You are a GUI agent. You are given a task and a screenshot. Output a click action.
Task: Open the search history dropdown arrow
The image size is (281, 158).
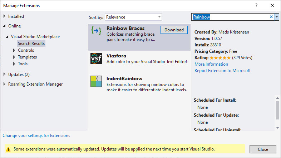[x=277, y=17]
